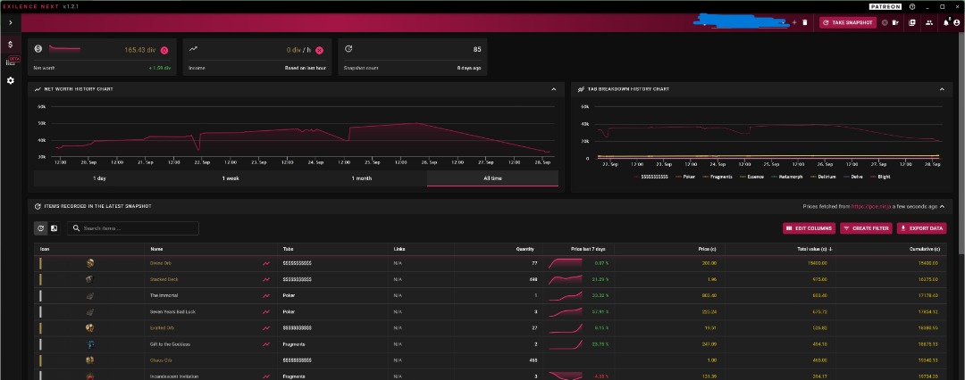Switch chart range to 1 week
The height and width of the screenshot is (380, 965).
click(x=231, y=178)
